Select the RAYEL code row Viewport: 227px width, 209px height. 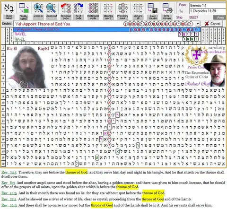coord(107,34)
